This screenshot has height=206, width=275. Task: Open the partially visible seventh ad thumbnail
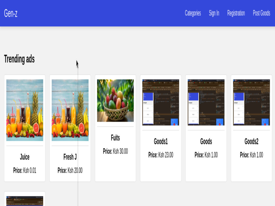tap(25, 201)
